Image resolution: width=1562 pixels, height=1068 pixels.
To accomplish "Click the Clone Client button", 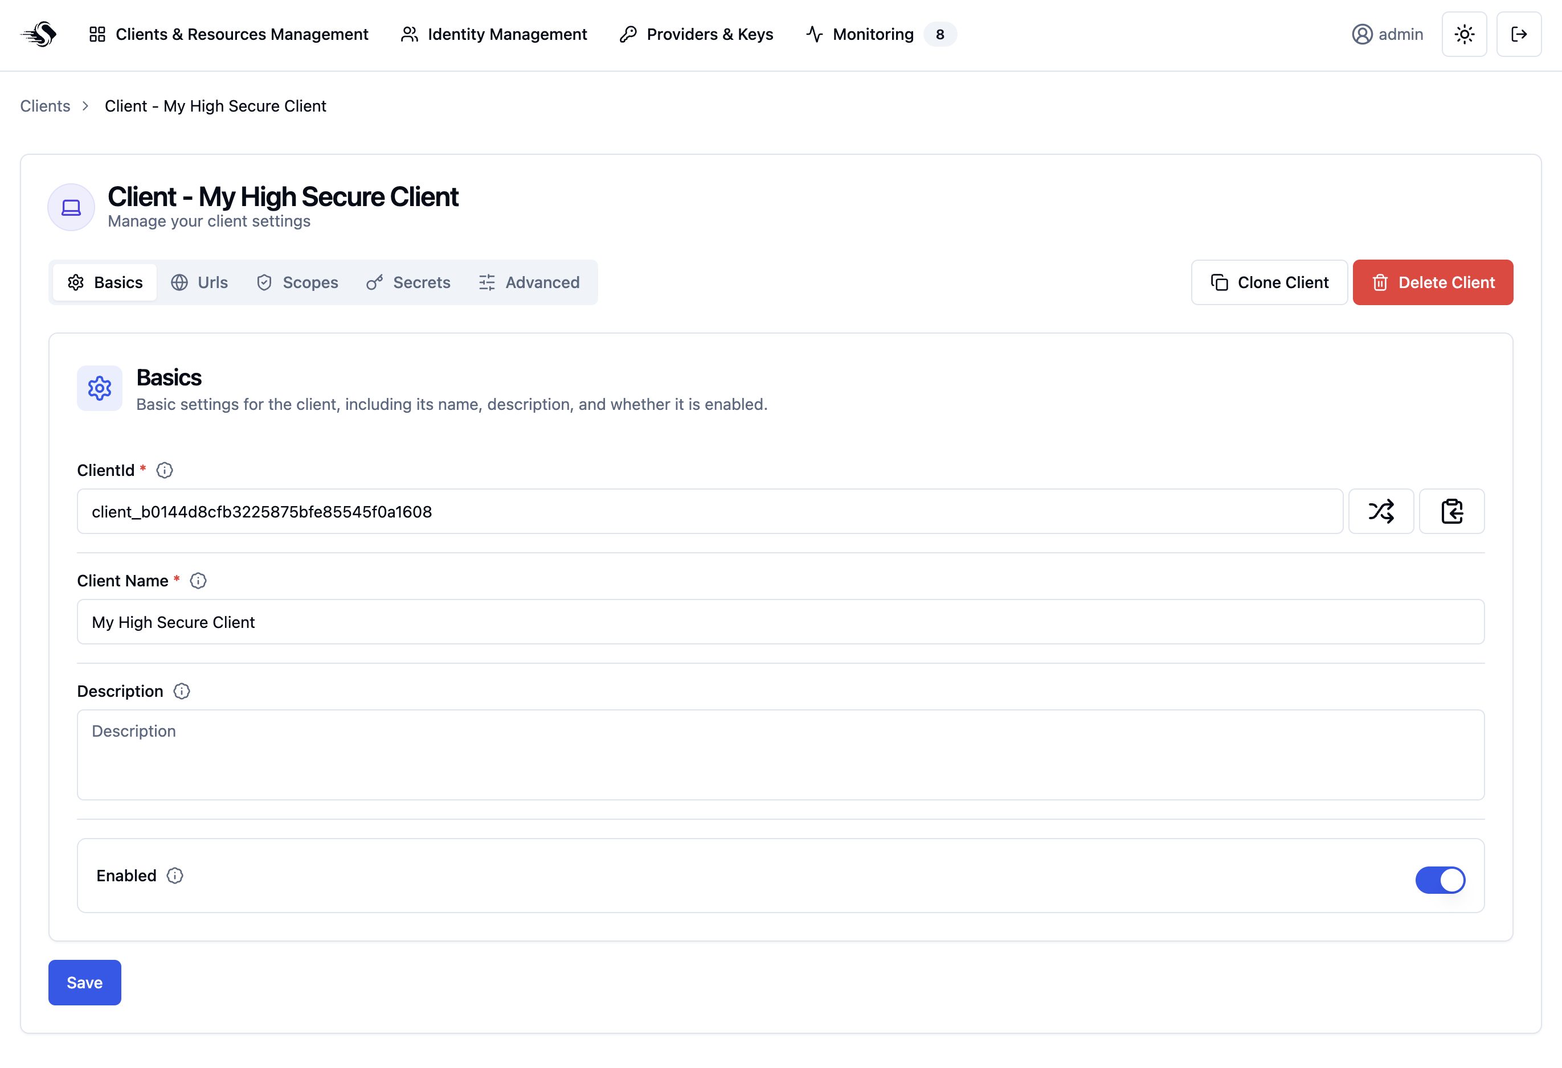I will (1269, 282).
